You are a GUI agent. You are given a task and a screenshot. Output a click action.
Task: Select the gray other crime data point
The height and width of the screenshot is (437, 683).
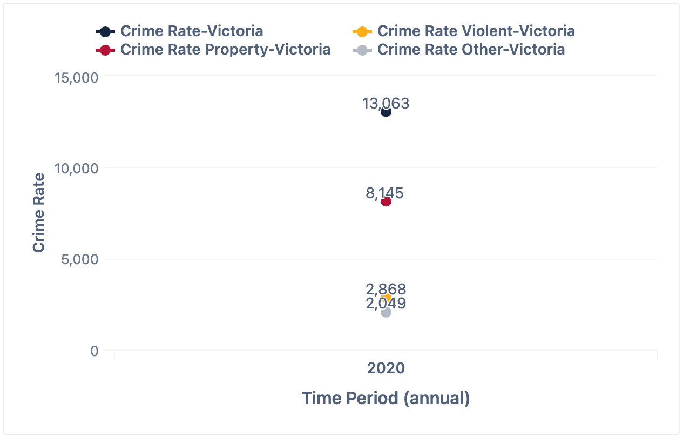(x=386, y=312)
